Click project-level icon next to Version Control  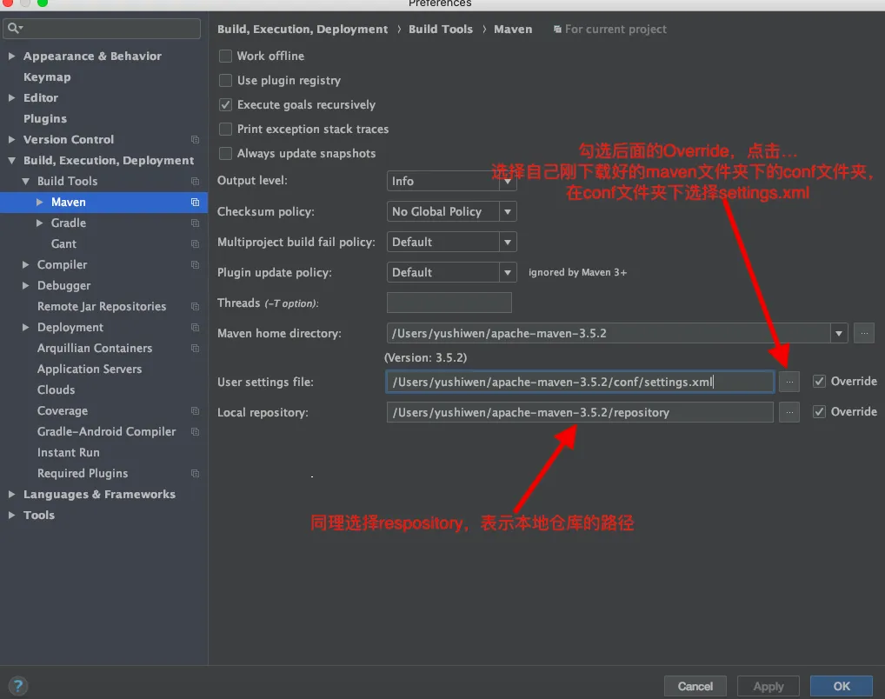(x=196, y=139)
